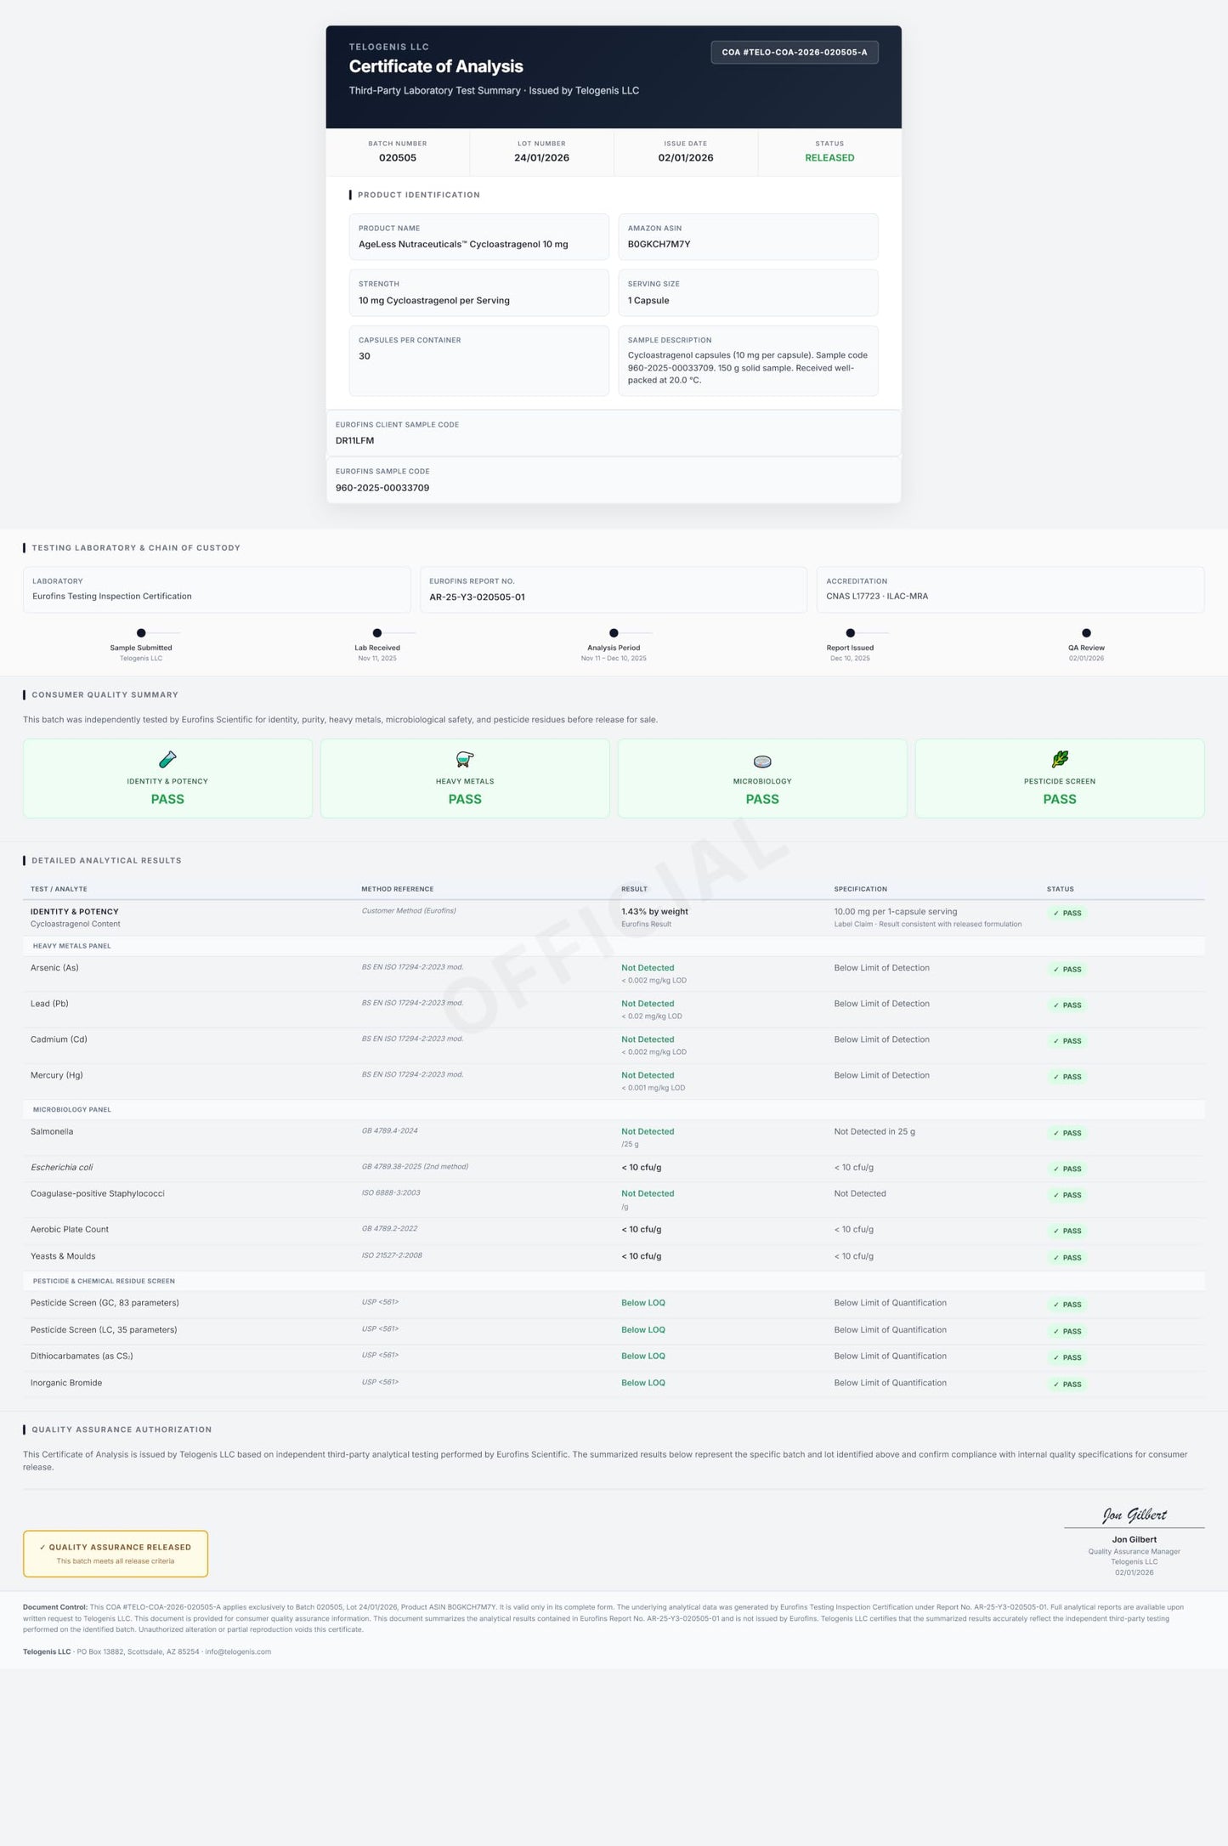Click the serving size value 1 Capsule
Image resolution: width=1228 pixels, height=1846 pixels.
click(x=648, y=301)
